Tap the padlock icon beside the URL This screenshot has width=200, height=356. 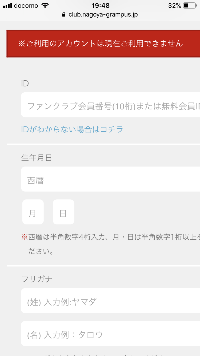click(63, 14)
